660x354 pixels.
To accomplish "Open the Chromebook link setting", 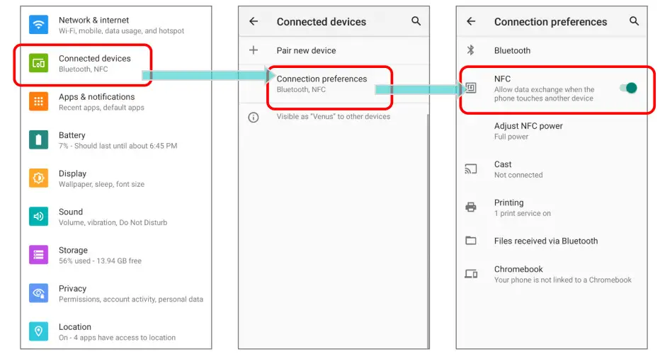I will 562,274.
